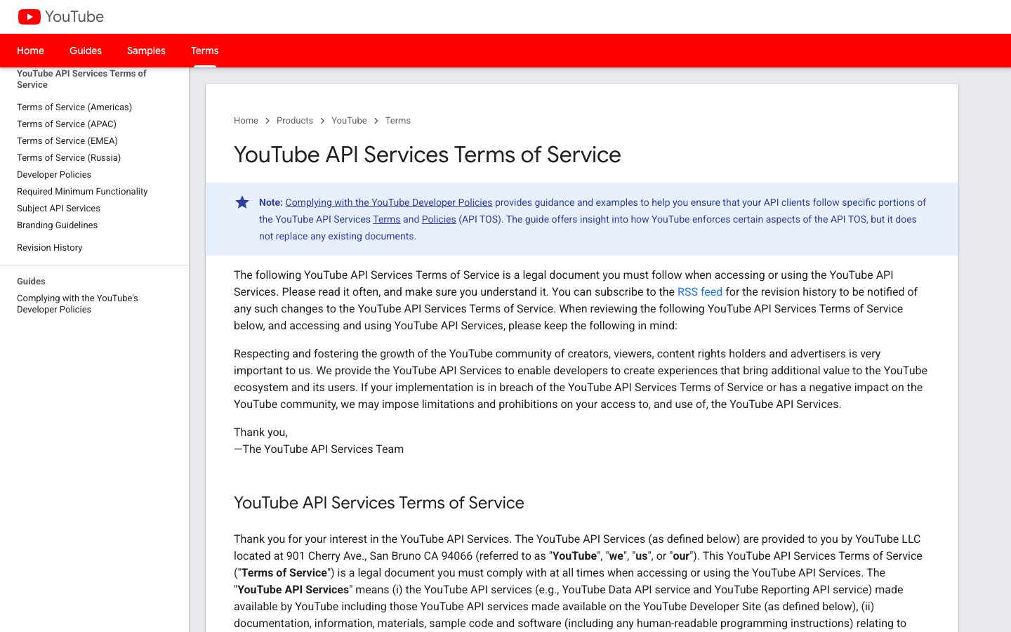The height and width of the screenshot is (632, 1011).
Task: Open the Home tab in red navigation bar
Action: [x=30, y=51]
